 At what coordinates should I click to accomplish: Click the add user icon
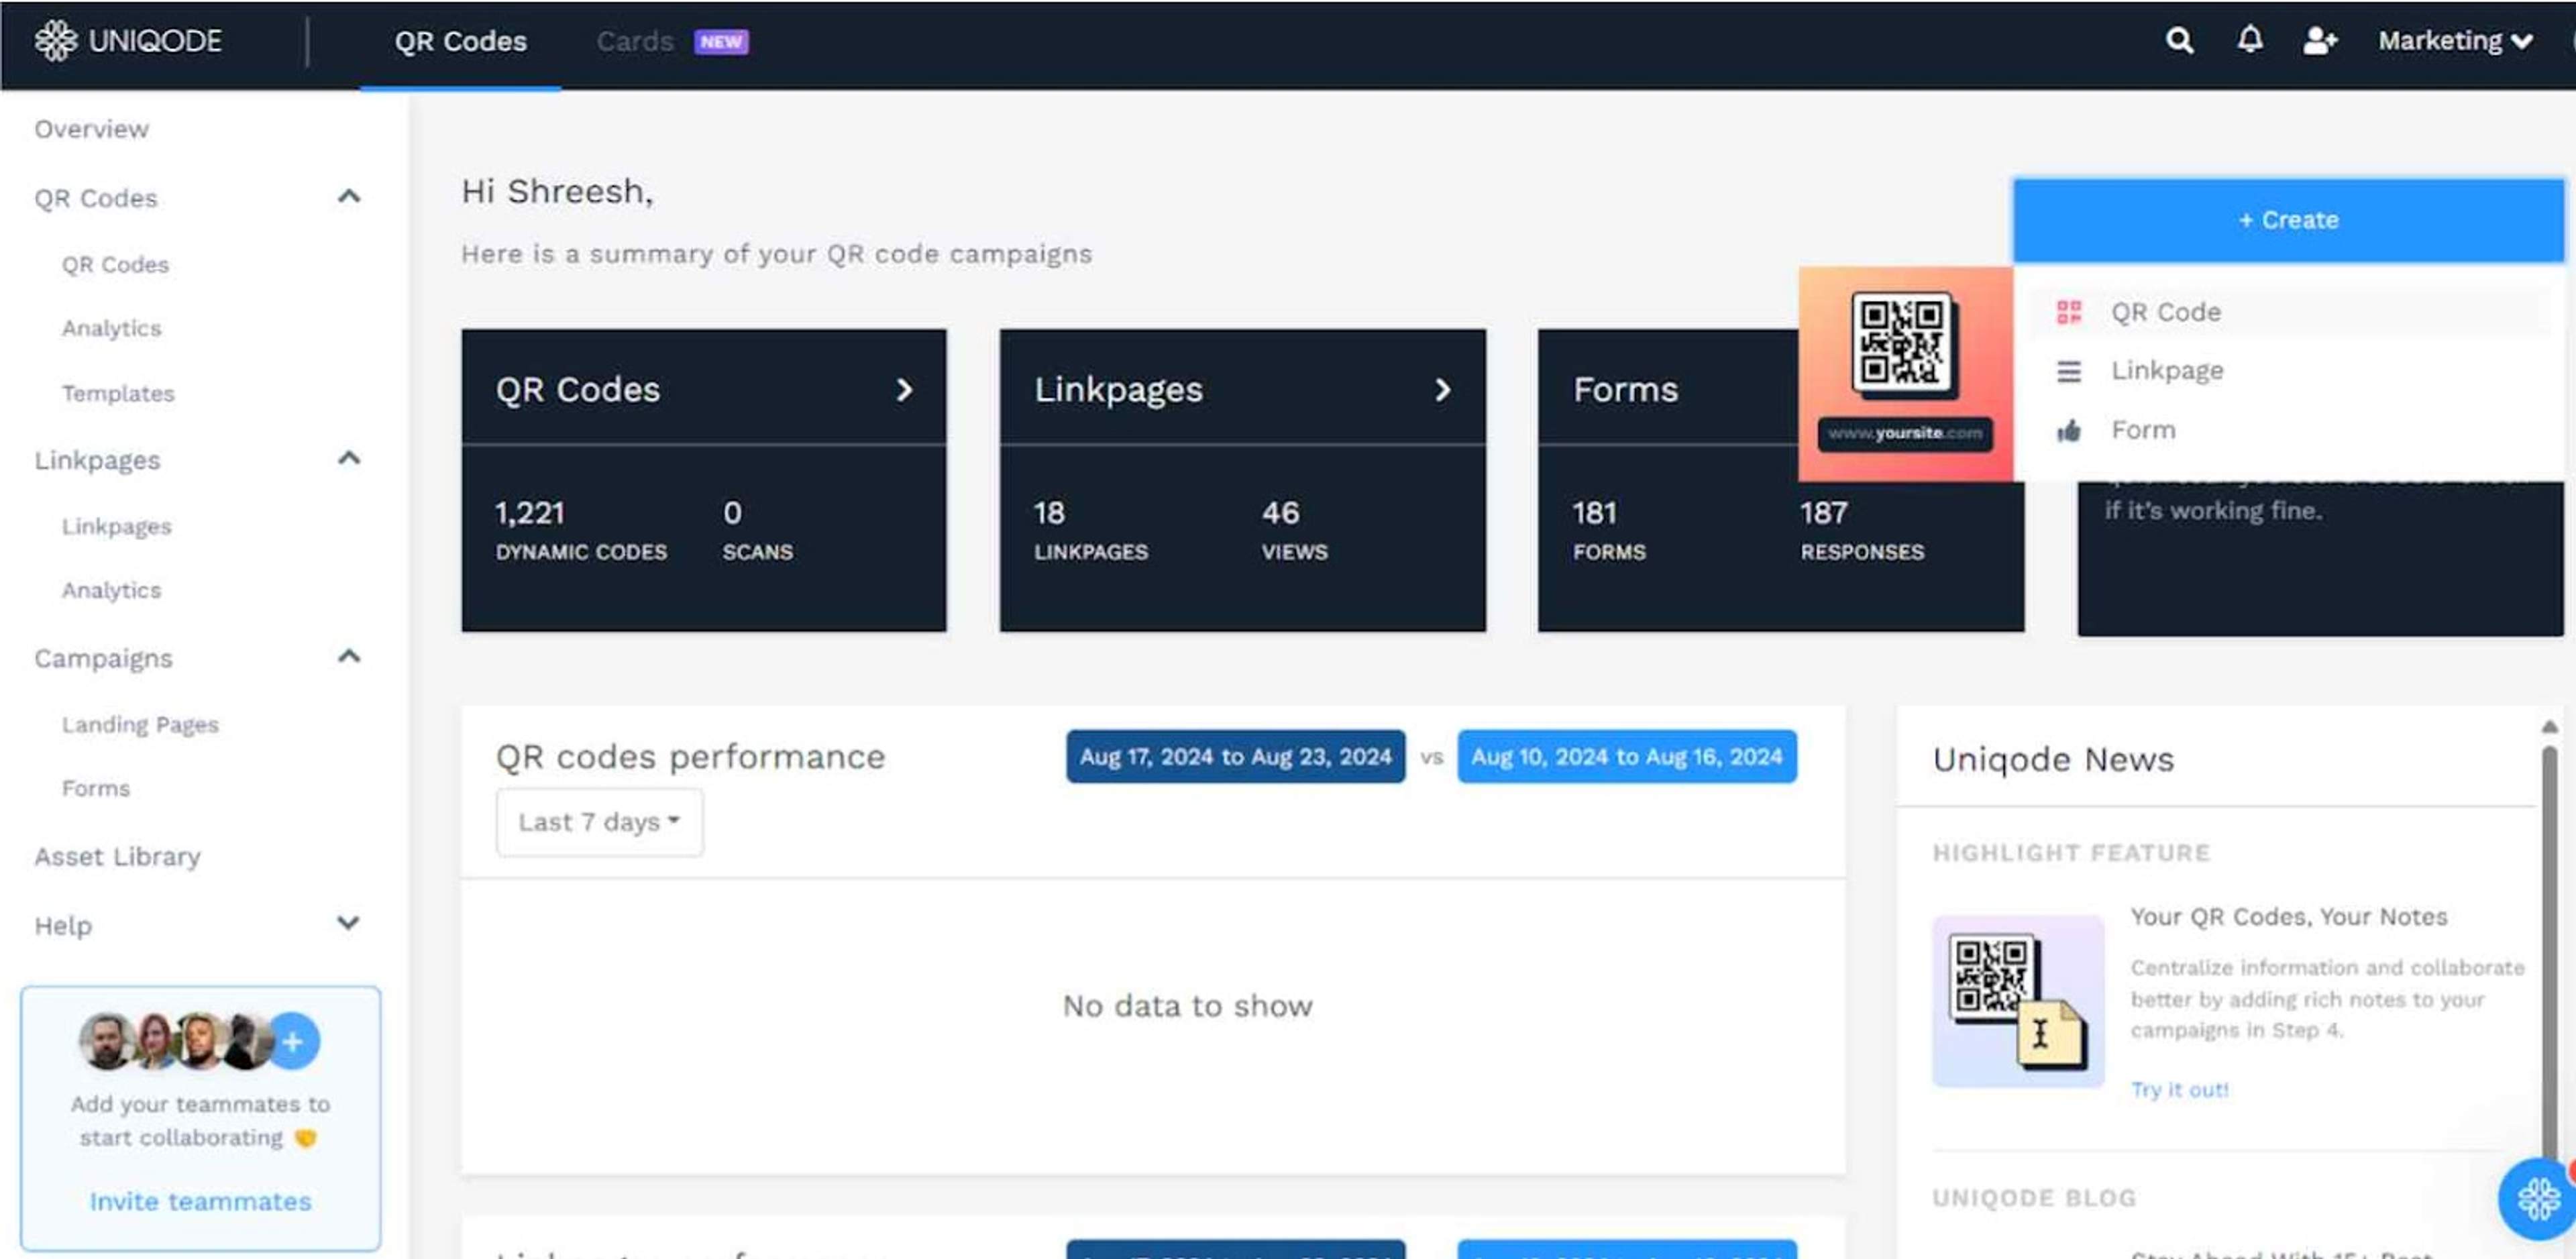pos(2319,41)
